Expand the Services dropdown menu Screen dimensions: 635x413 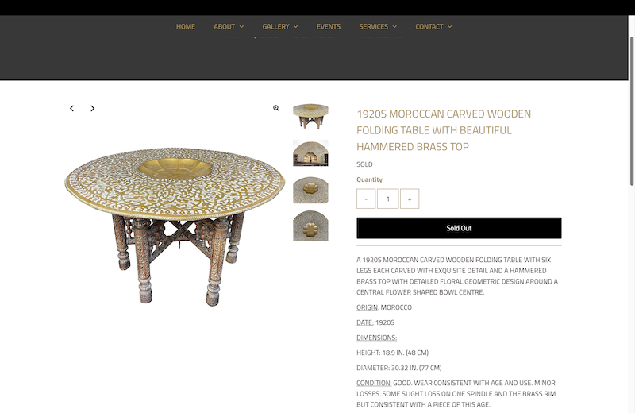click(378, 27)
